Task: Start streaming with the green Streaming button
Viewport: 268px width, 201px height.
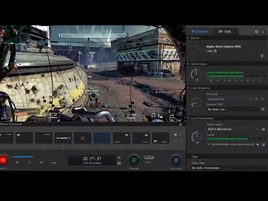Action: [134, 160]
